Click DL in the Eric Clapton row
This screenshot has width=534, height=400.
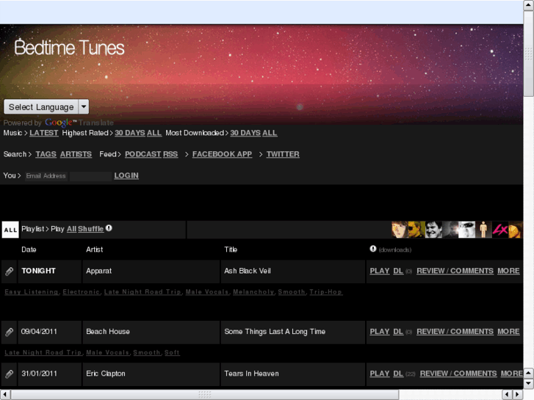point(398,374)
